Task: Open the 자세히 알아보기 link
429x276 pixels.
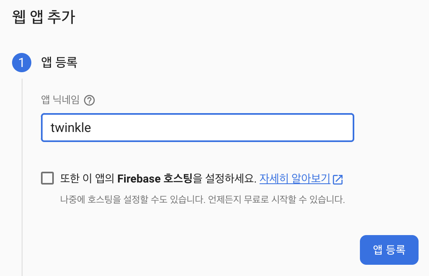Action: 294,179
